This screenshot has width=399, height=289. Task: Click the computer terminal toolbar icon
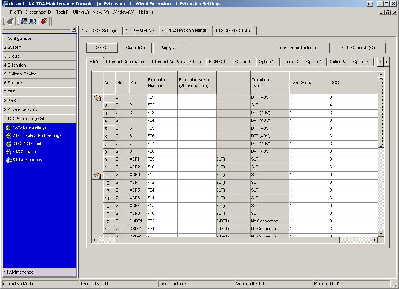click(x=32, y=21)
